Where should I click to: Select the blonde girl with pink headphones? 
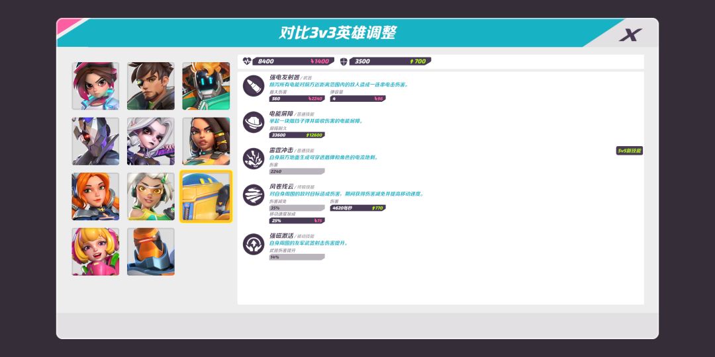pyautogui.click(x=95, y=252)
